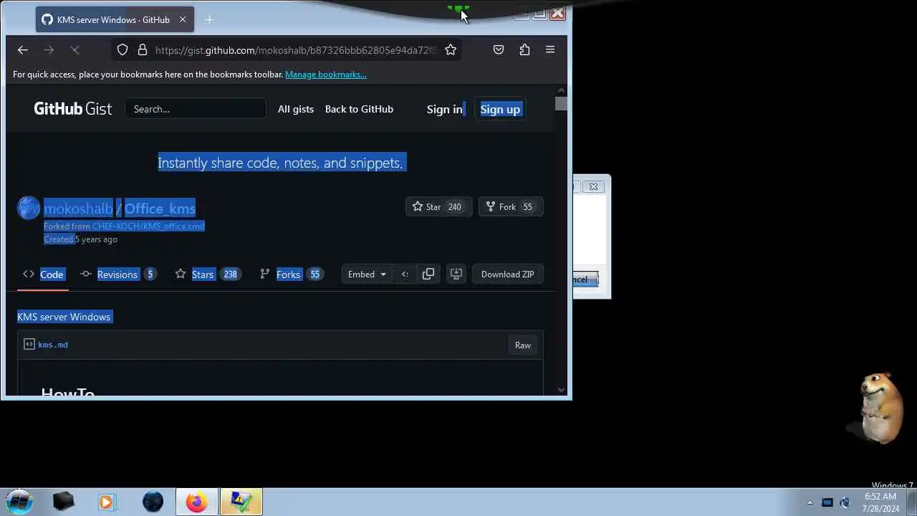Open the kms.md file link
The image size is (917, 516).
pos(53,345)
